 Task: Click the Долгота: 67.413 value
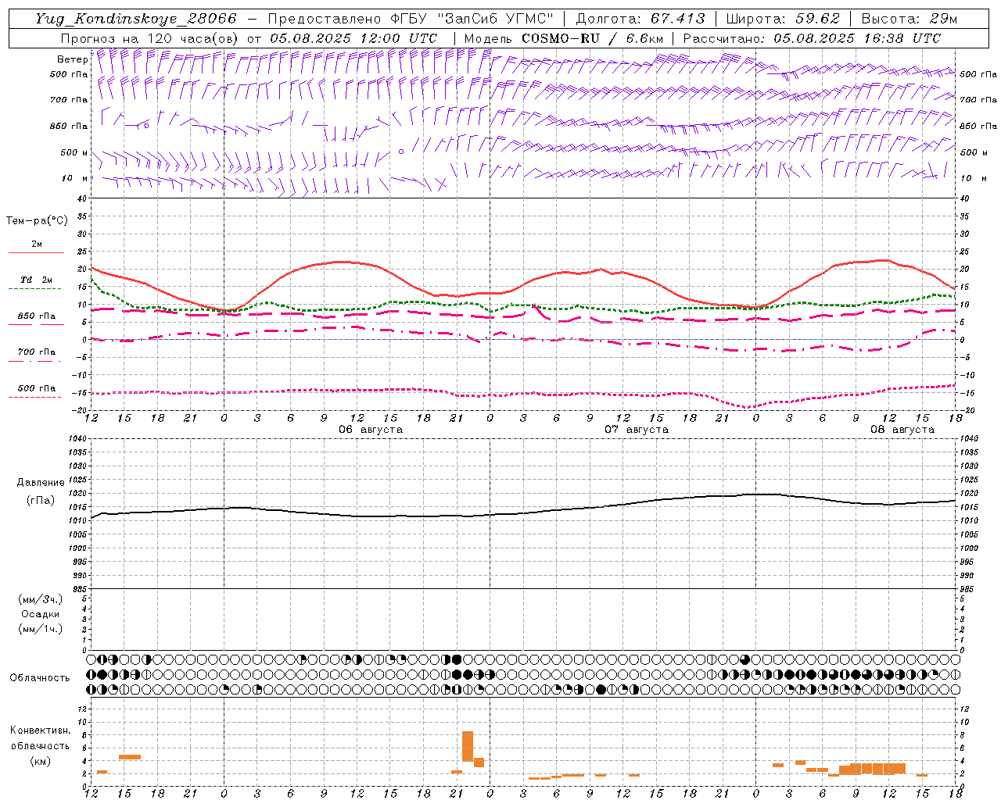click(x=640, y=19)
